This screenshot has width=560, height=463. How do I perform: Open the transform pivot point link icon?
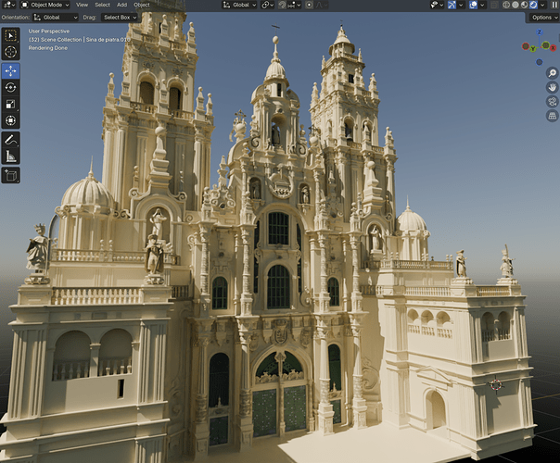(268, 5)
